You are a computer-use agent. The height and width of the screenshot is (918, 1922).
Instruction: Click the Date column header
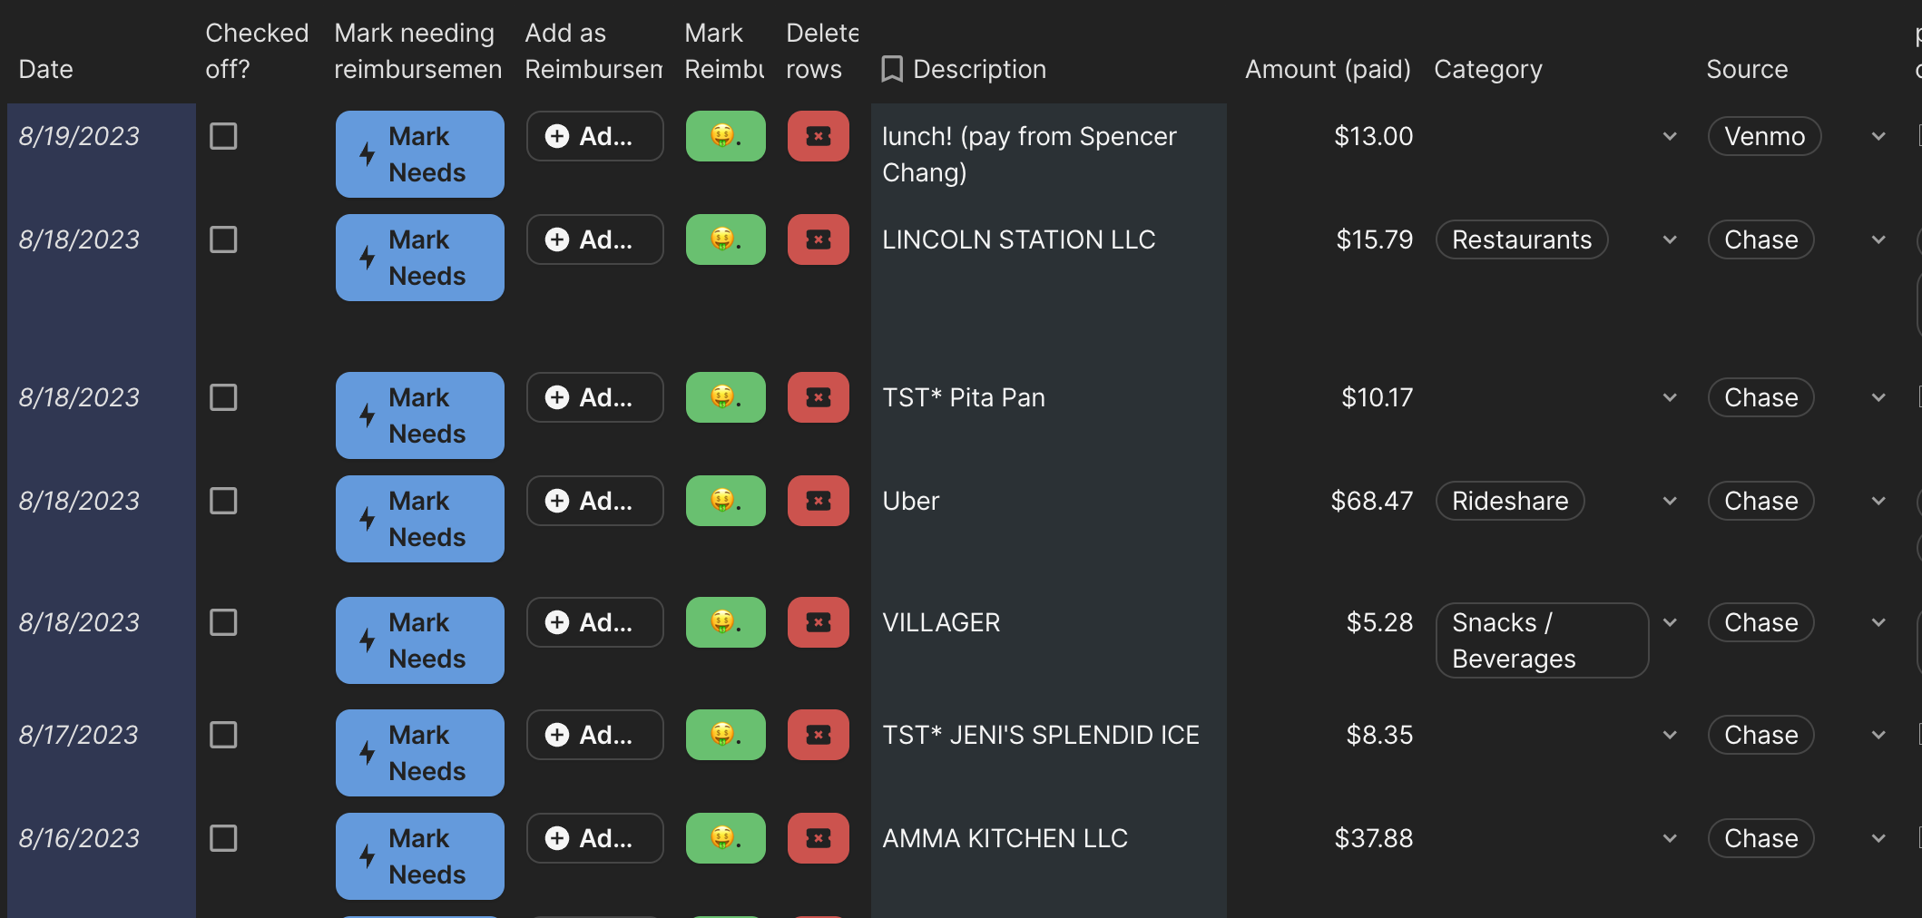[x=46, y=69]
